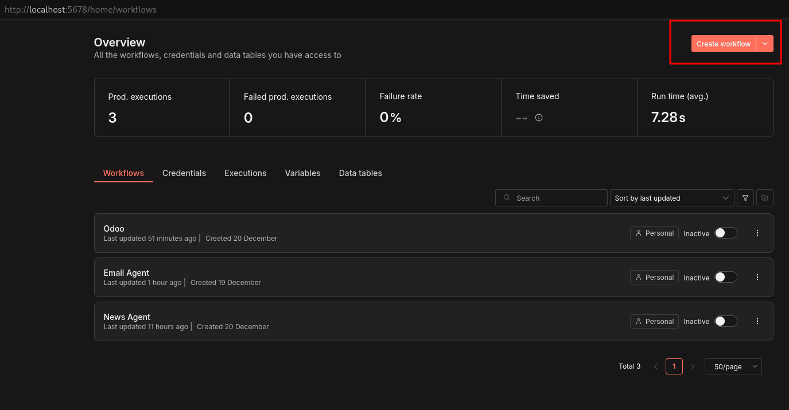This screenshot has height=410, width=789.
Task: Enable the Email Agent workflow toggle
Action: pos(725,277)
